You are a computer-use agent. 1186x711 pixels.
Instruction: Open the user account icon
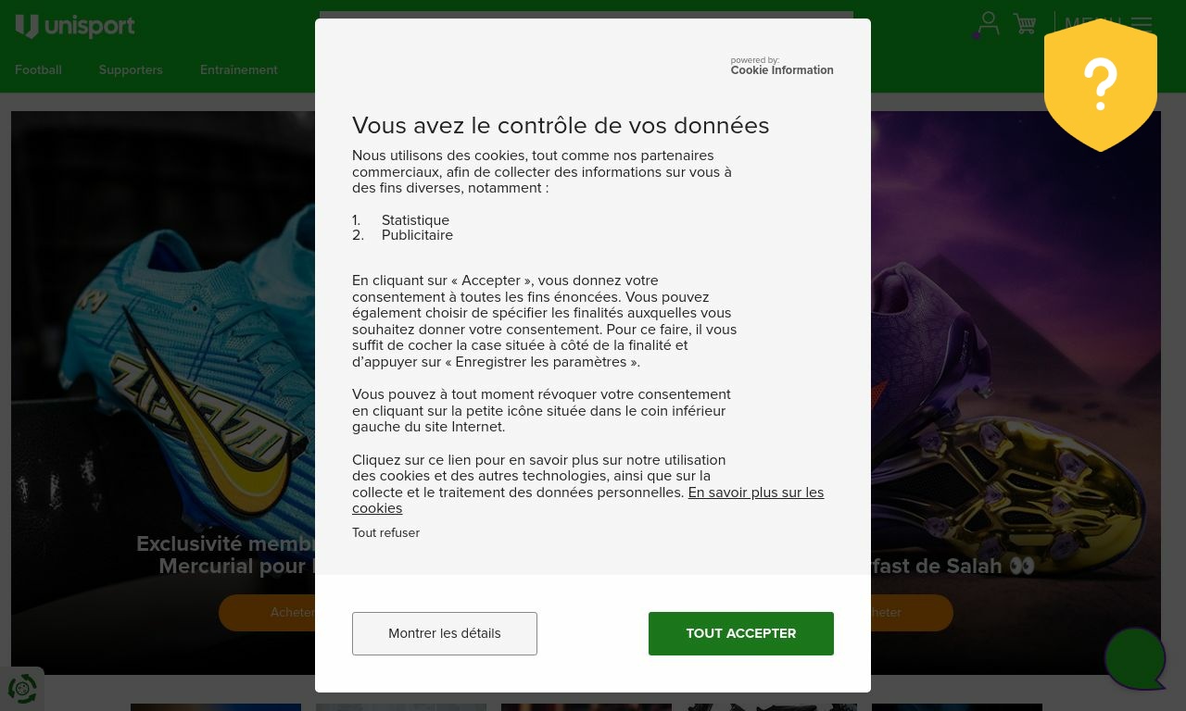click(x=989, y=23)
